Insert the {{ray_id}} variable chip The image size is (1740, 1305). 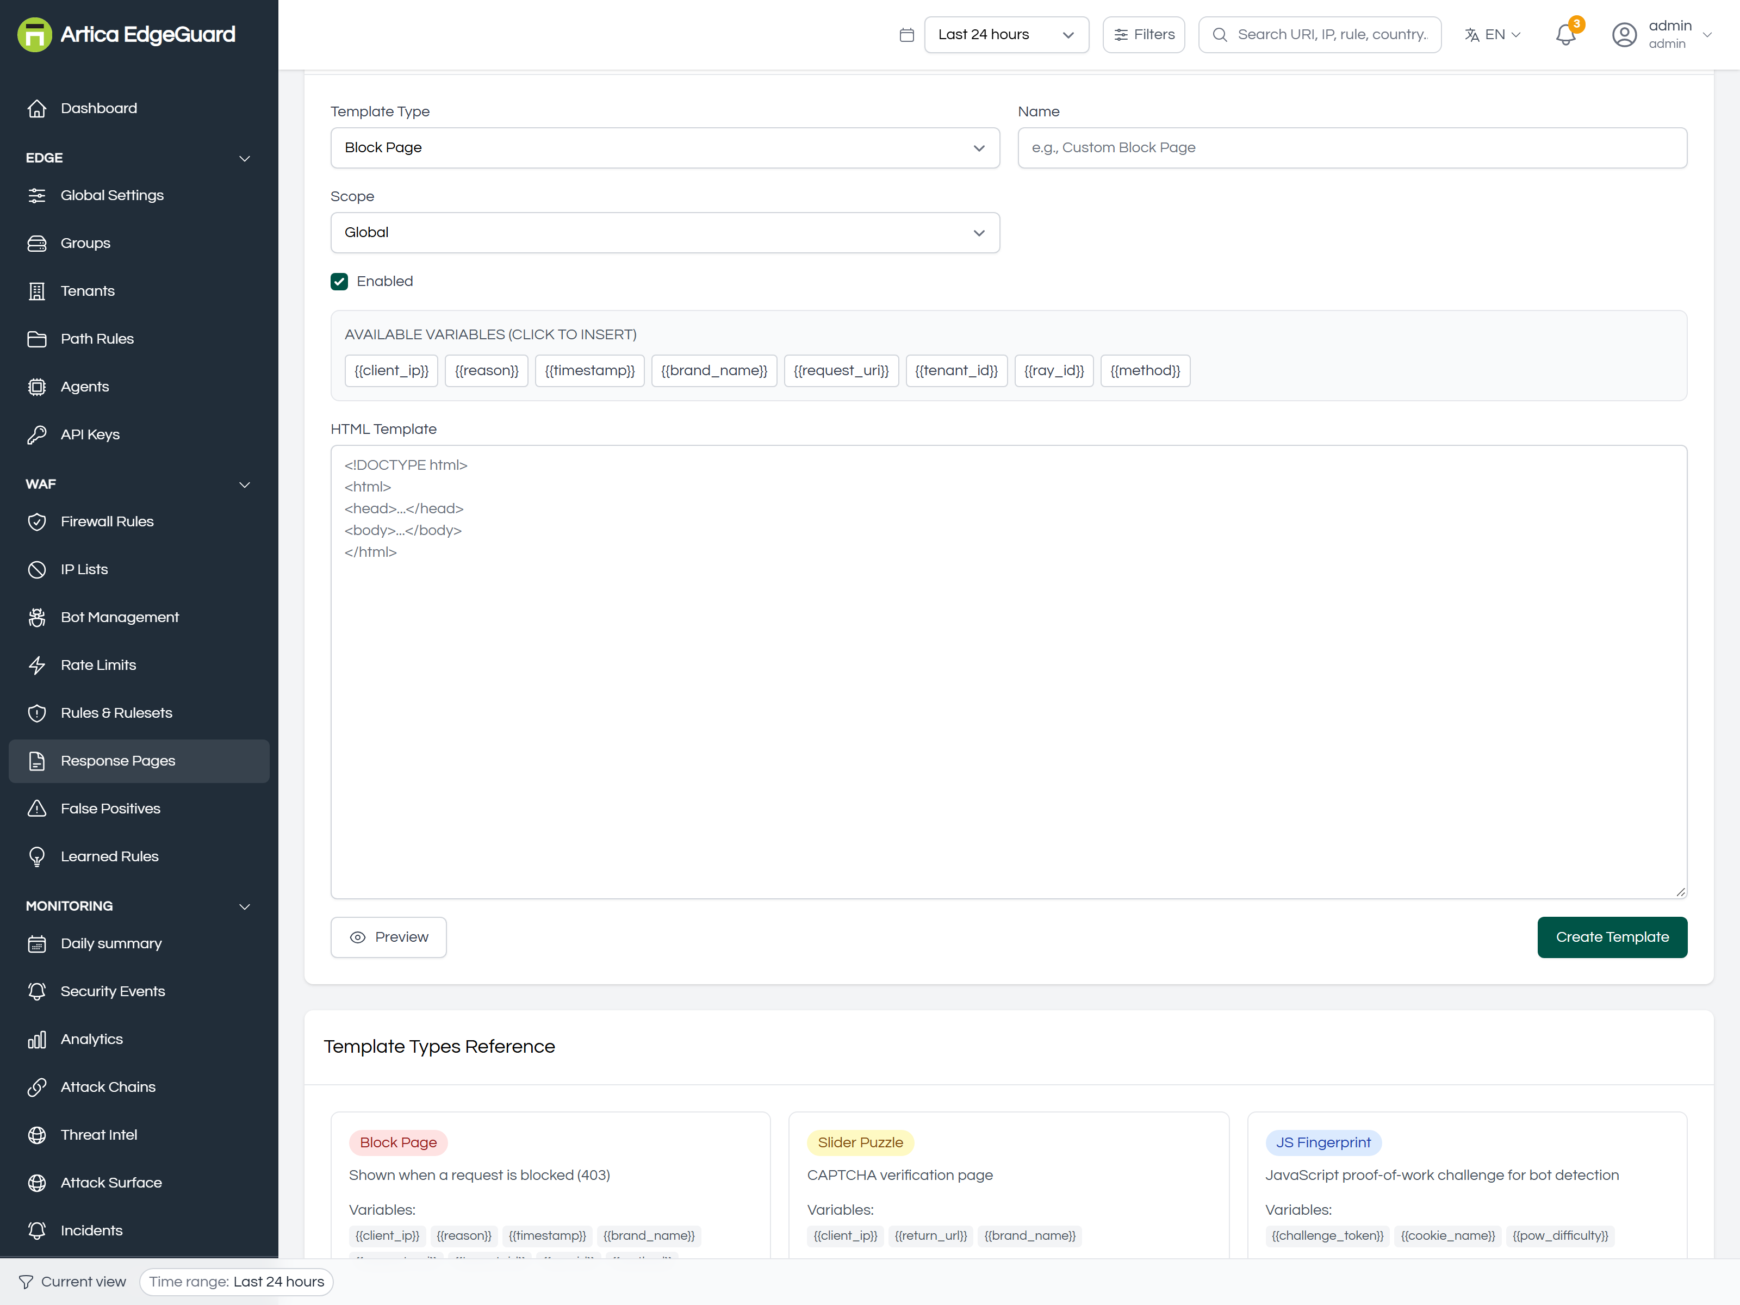click(1053, 371)
